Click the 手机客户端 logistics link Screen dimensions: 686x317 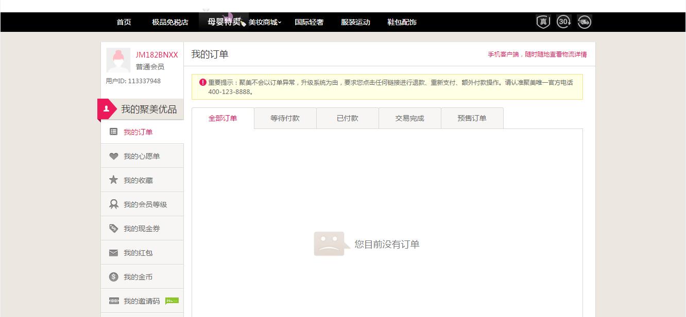[x=537, y=54]
